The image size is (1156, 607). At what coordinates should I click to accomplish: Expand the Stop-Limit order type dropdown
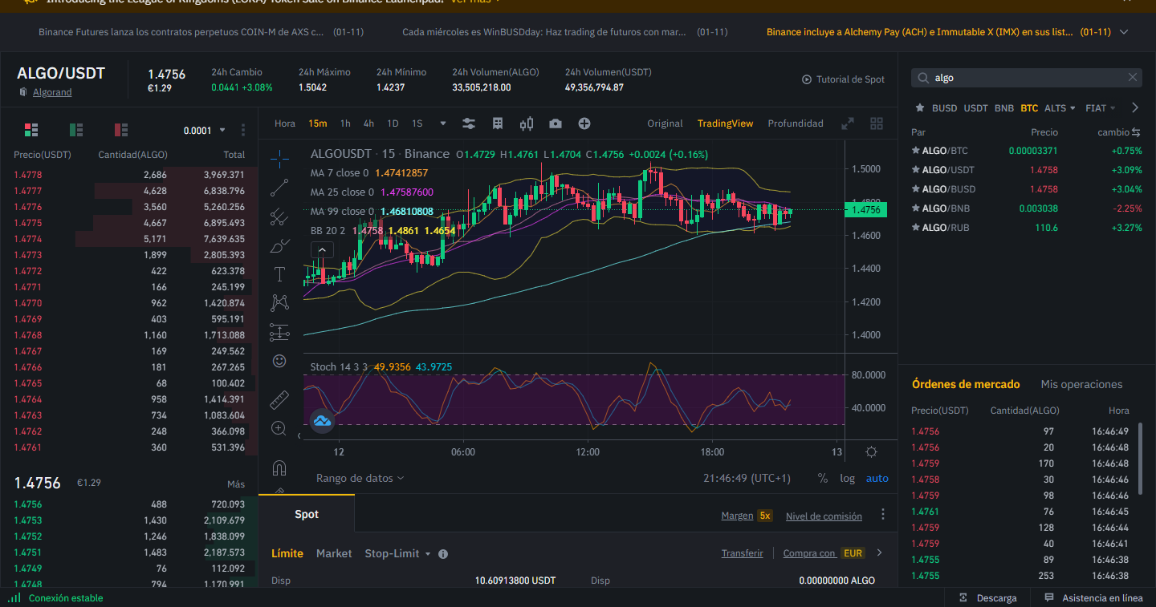[x=397, y=553]
